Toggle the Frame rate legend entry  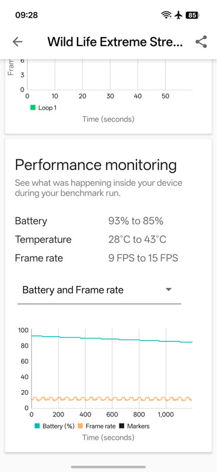click(x=96, y=426)
